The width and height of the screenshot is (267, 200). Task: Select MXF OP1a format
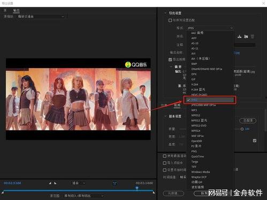tap(197, 136)
